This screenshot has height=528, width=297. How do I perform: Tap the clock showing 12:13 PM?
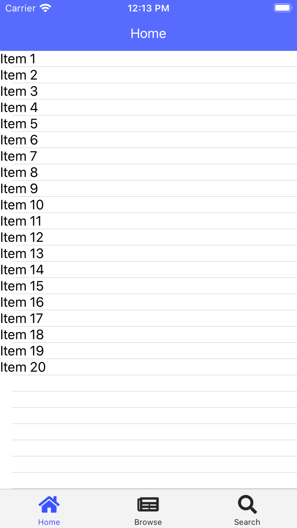pyautogui.click(x=148, y=8)
